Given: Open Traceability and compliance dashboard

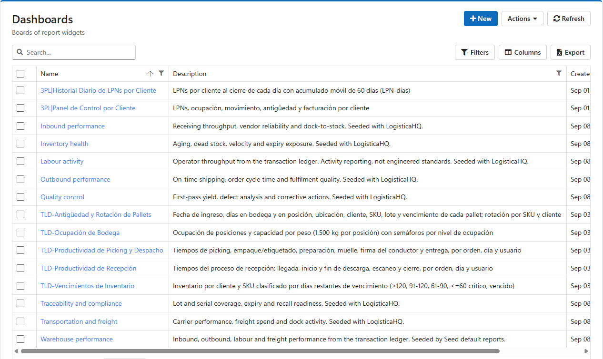Looking at the screenshot, I should (81, 303).
